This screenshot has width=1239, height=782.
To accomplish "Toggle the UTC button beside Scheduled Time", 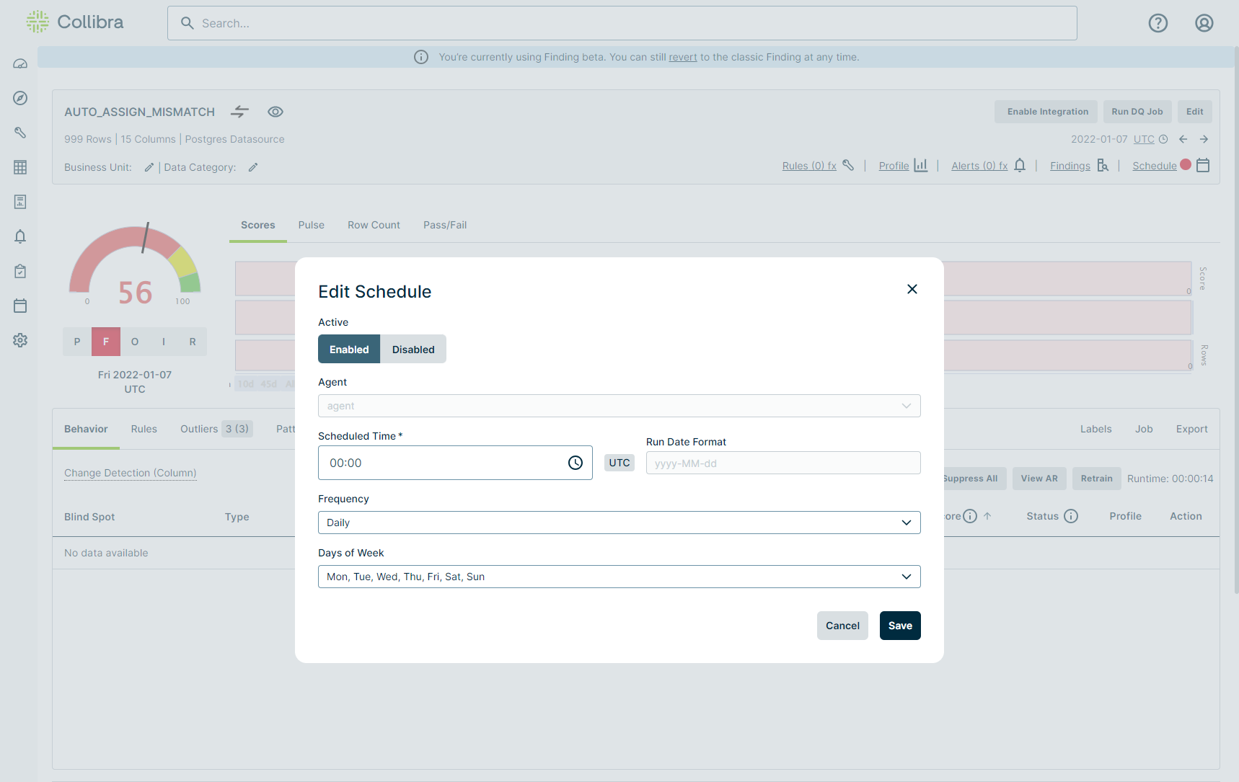I will coord(619,462).
